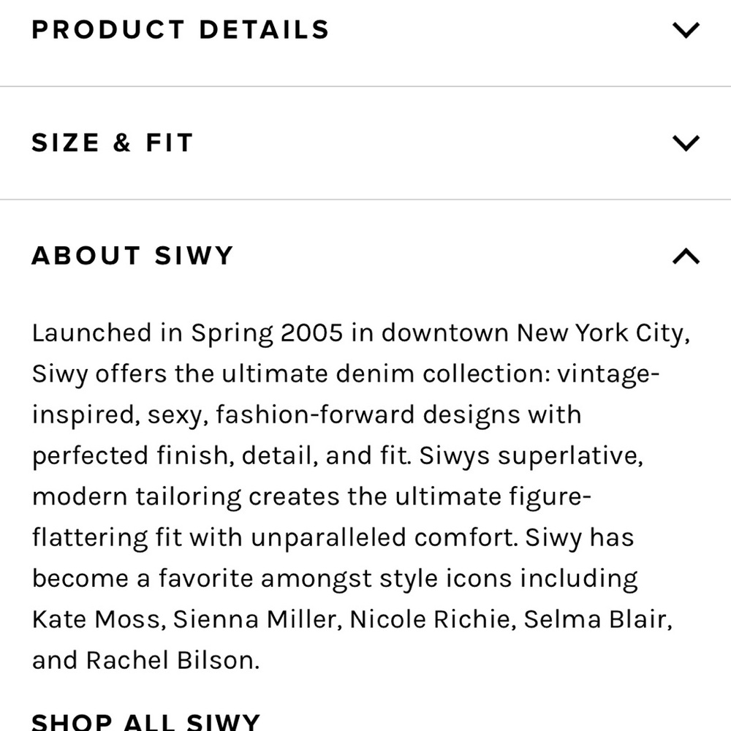The image size is (731, 731).
Task: Collapse About Siwy with the up chevron
Action: pyautogui.click(x=686, y=256)
